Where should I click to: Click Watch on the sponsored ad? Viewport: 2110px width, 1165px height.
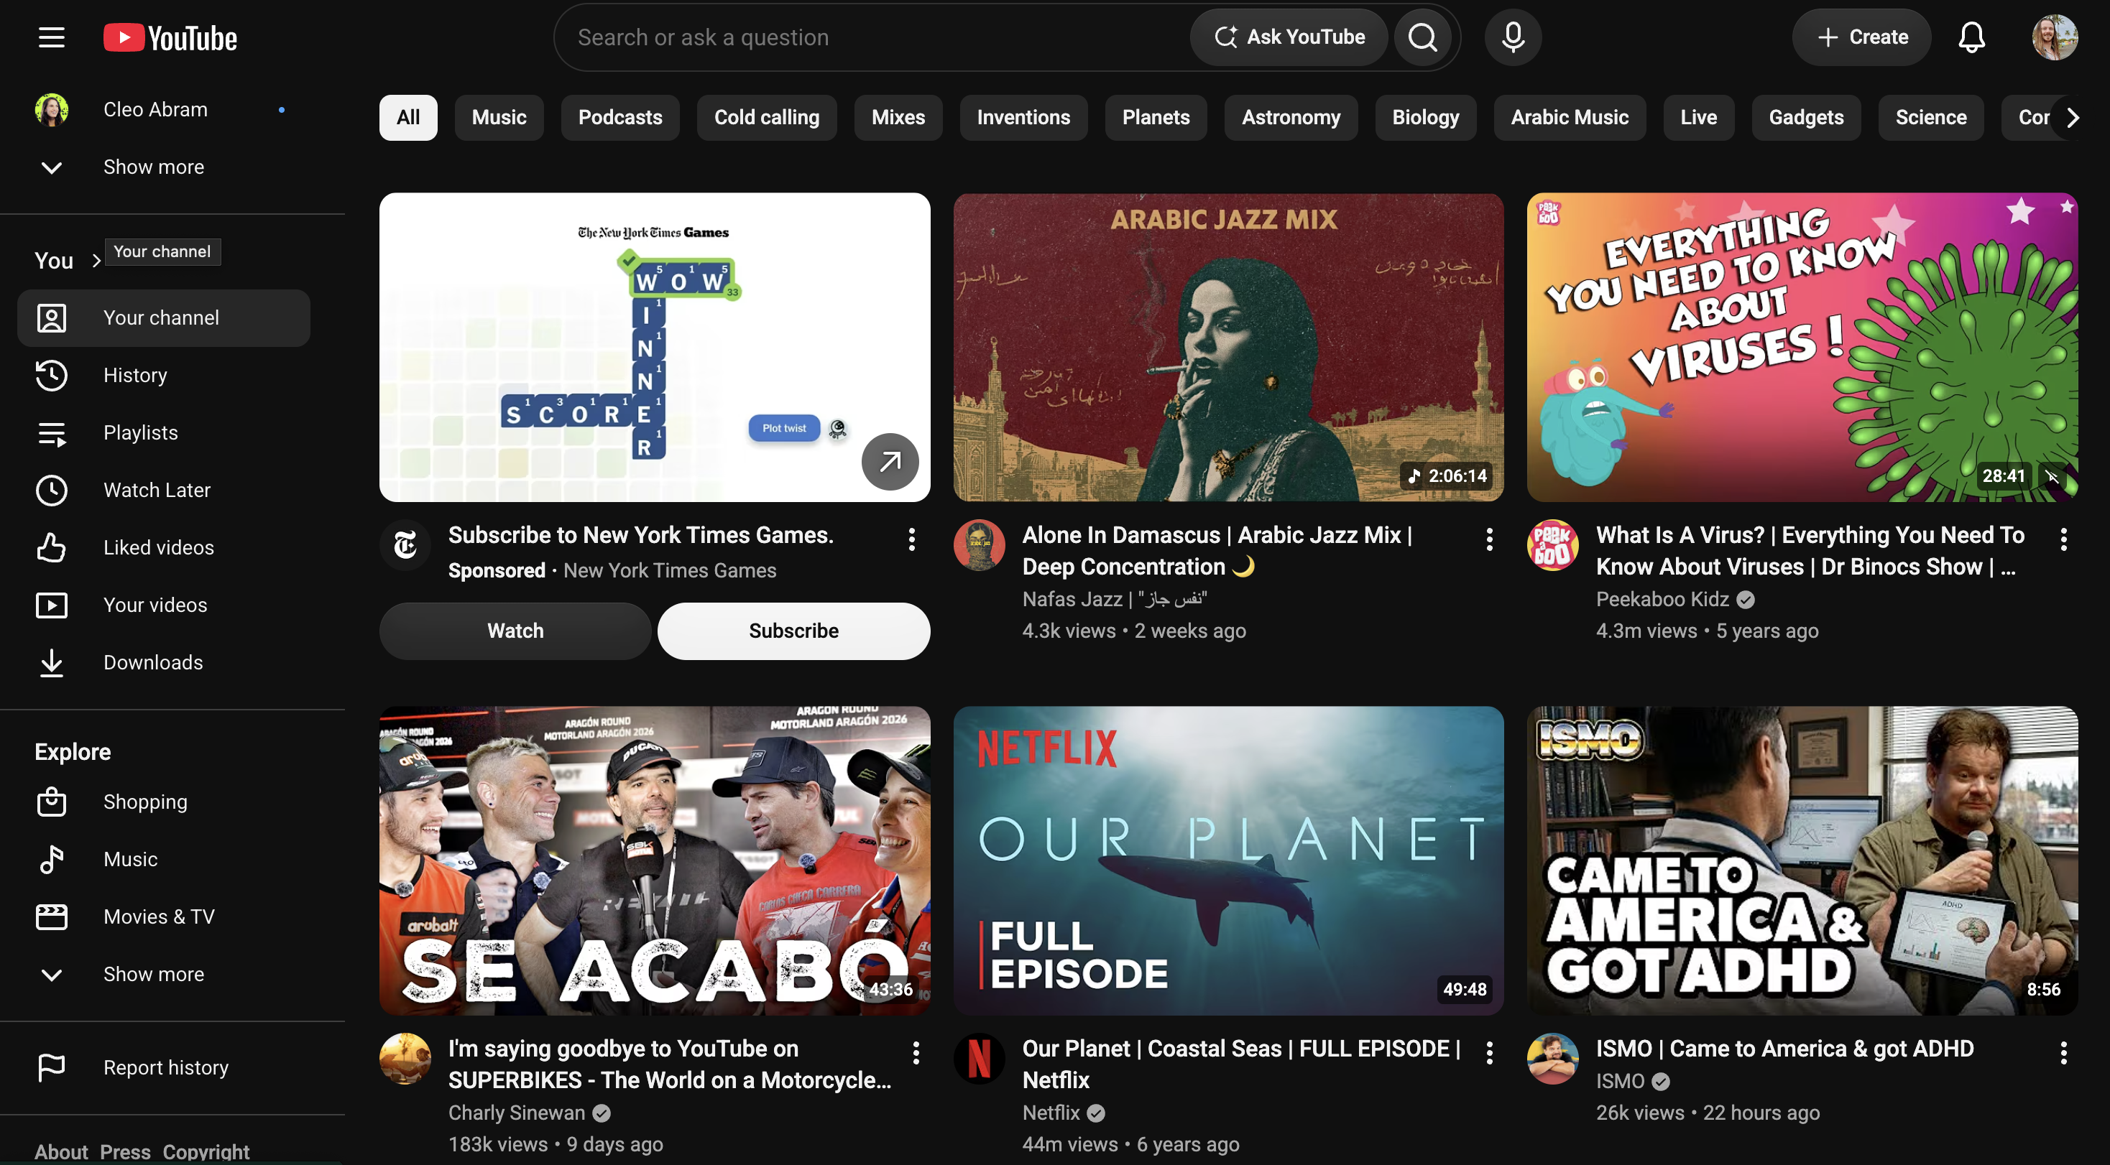coord(515,631)
